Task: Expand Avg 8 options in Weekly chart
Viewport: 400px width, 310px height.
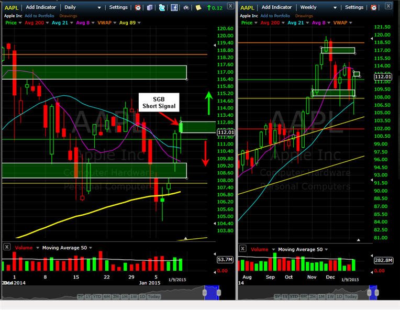Action: (x=329, y=23)
